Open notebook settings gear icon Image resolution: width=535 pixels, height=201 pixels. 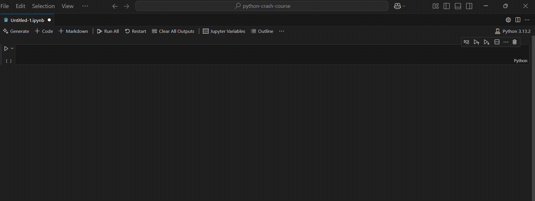508,20
